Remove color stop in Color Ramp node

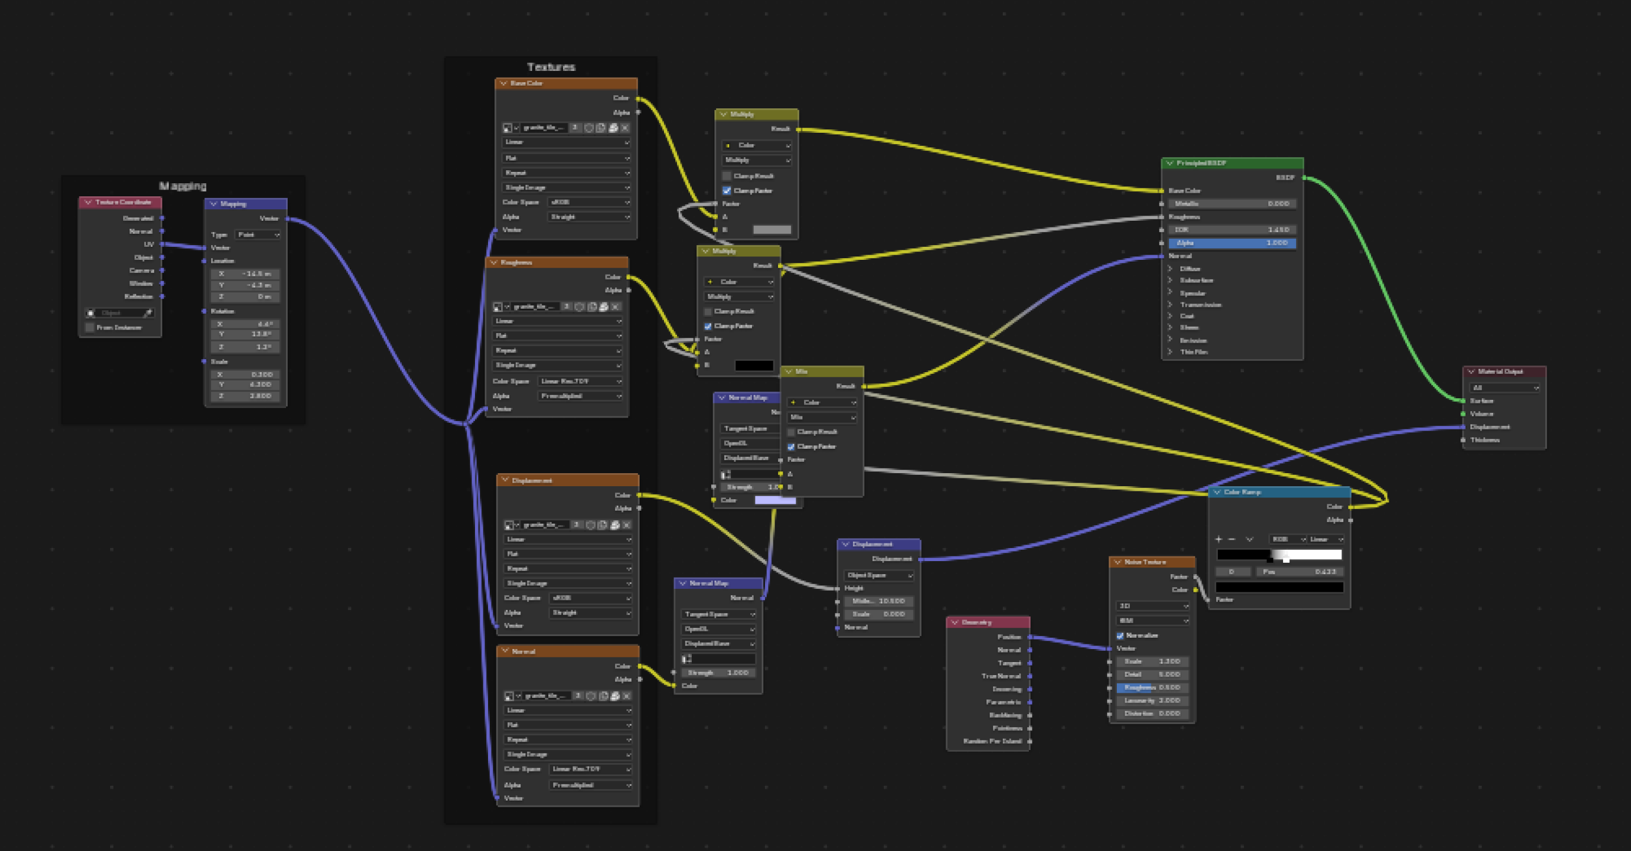click(x=1231, y=540)
